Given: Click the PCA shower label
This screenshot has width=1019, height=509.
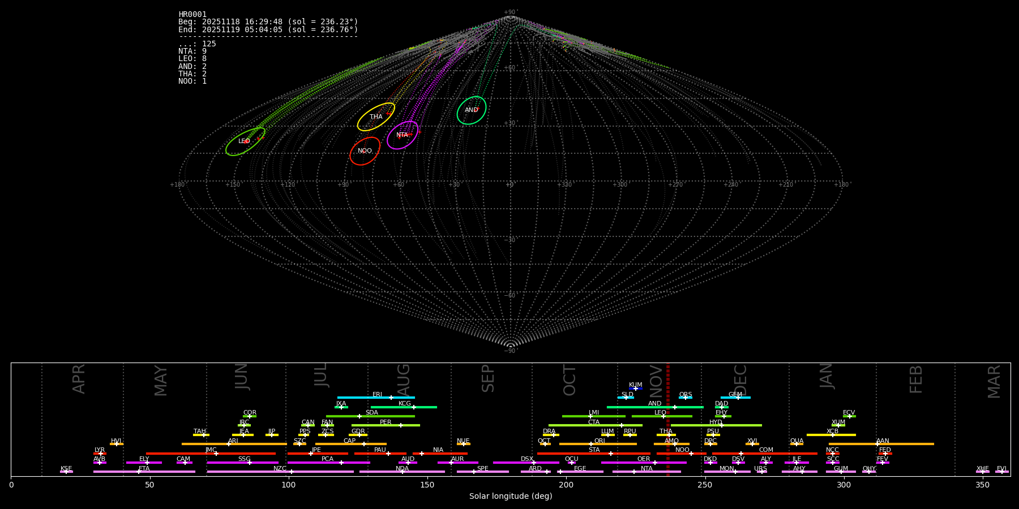Looking at the screenshot, I should tap(327, 459).
